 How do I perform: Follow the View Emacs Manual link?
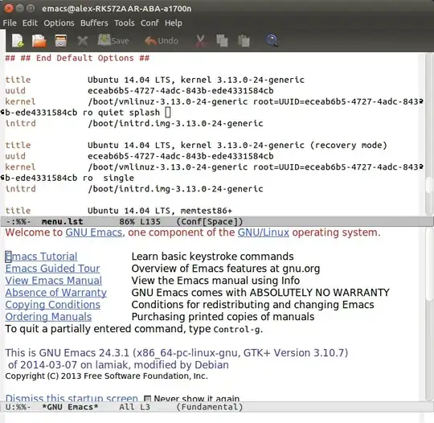[54, 281]
